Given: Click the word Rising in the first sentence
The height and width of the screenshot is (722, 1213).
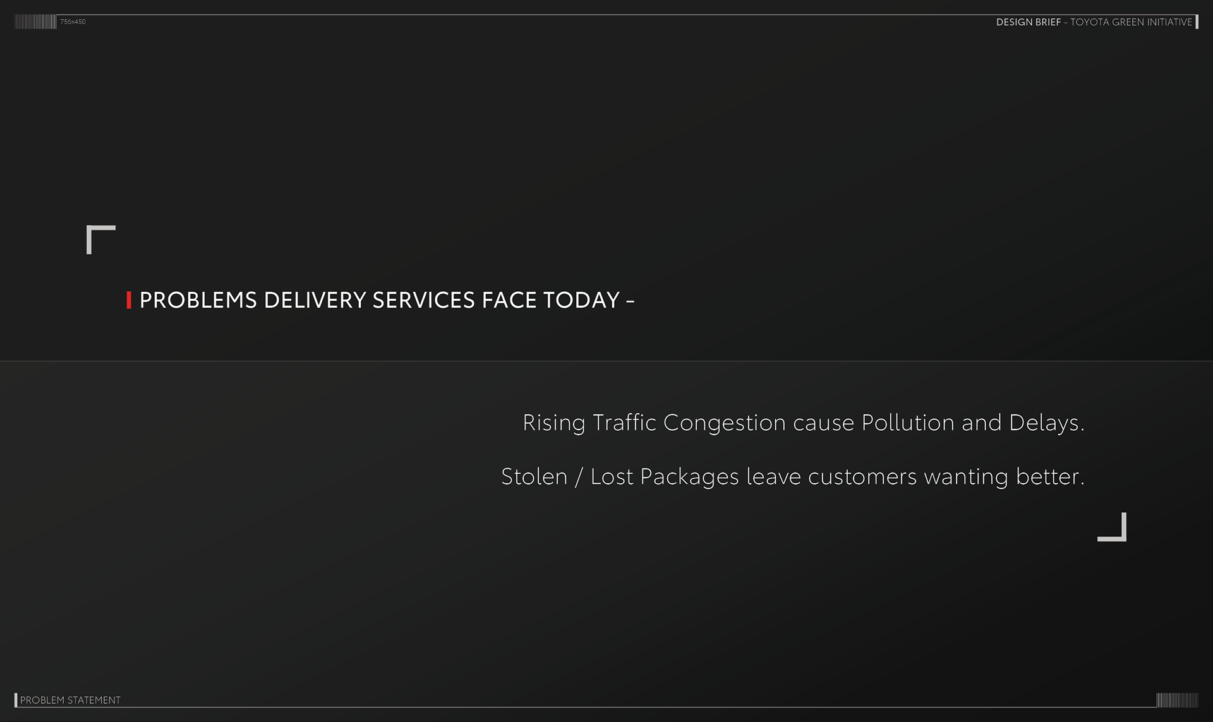Looking at the screenshot, I should [554, 423].
